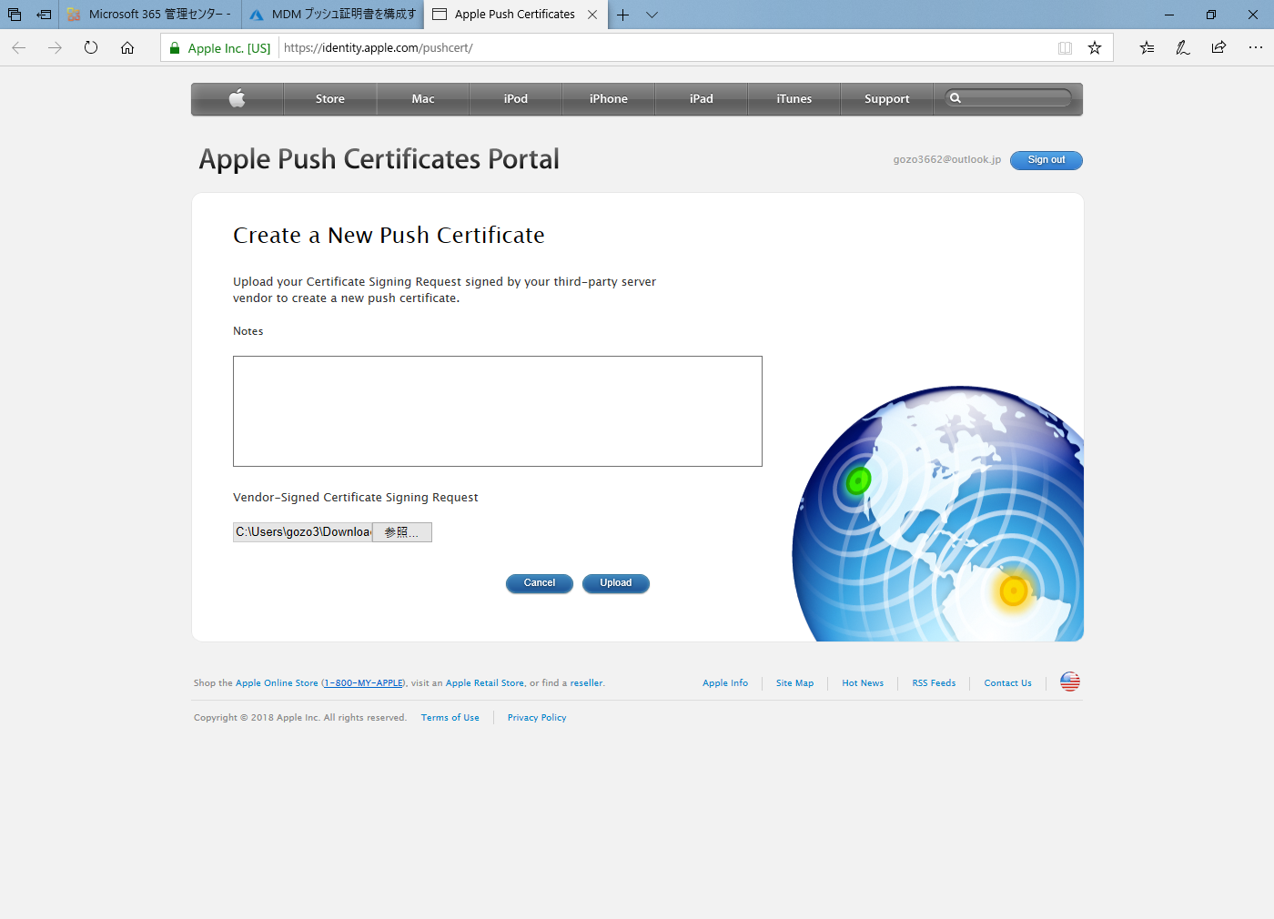Click the search magnifier icon

click(x=955, y=98)
